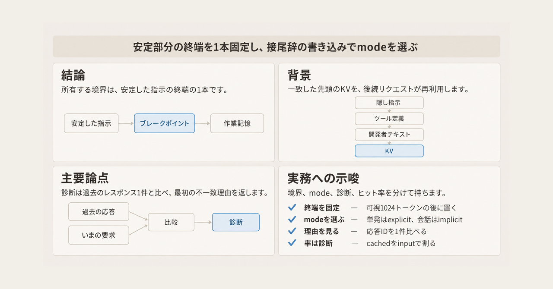Click the bold label modeを選ぶ
The height and width of the screenshot is (289, 553).
pyautogui.click(x=324, y=220)
